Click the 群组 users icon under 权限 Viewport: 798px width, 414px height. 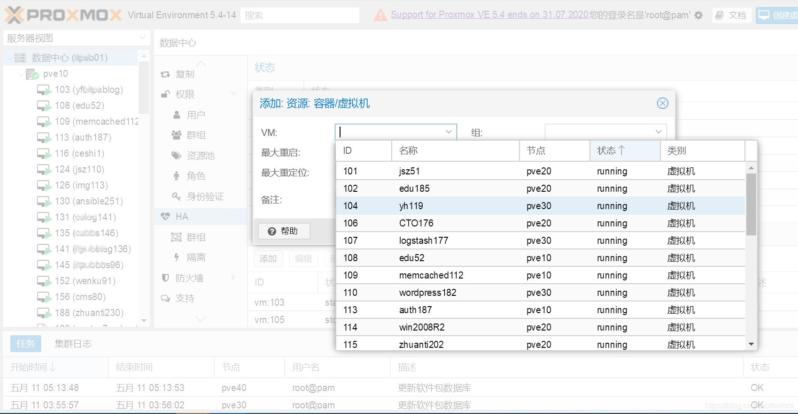tap(177, 135)
